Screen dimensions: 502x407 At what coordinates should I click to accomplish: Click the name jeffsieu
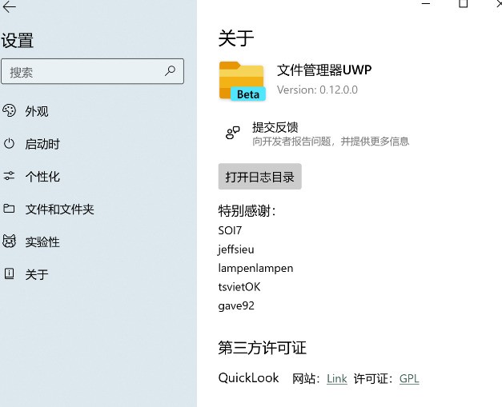[x=236, y=249]
